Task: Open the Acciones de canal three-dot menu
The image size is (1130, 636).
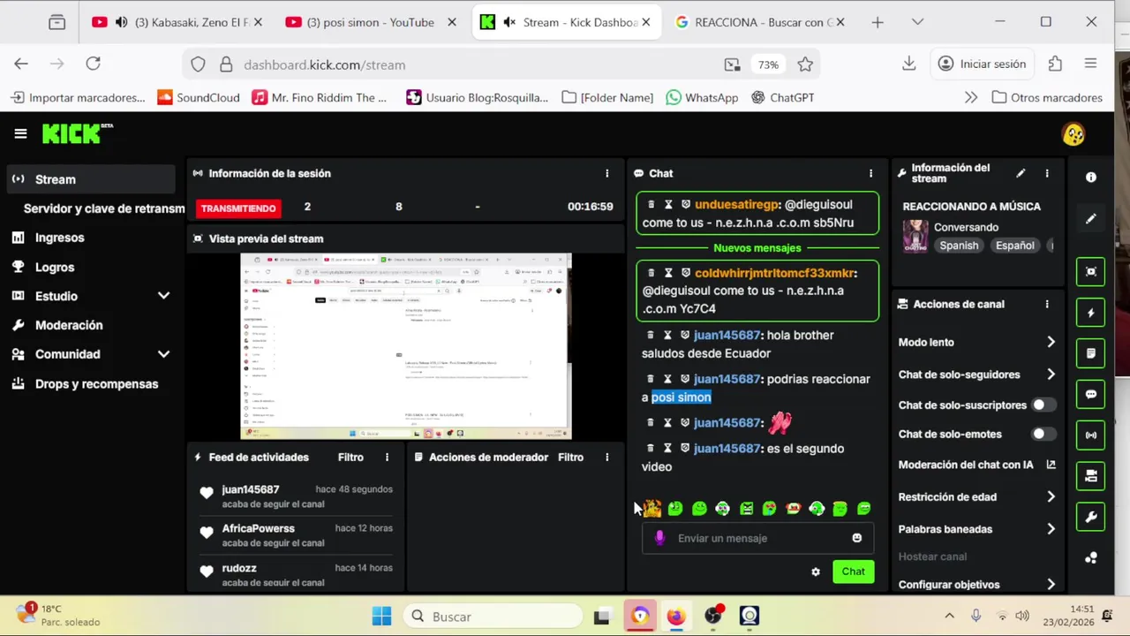Action: pyautogui.click(x=1047, y=304)
